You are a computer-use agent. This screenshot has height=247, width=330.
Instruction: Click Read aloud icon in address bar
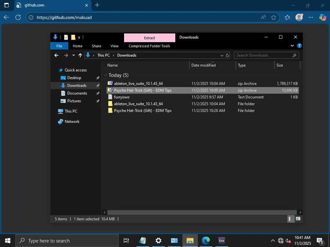click(x=263, y=17)
